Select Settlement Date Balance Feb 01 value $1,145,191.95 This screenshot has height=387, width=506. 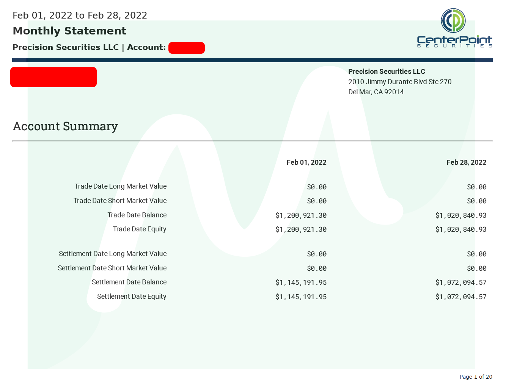pos(301,282)
